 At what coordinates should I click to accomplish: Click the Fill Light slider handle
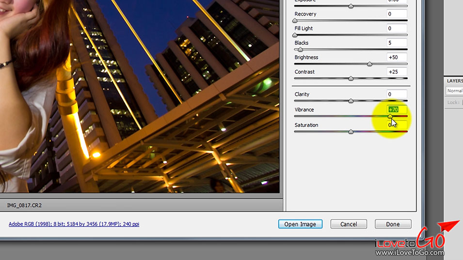point(295,35)
